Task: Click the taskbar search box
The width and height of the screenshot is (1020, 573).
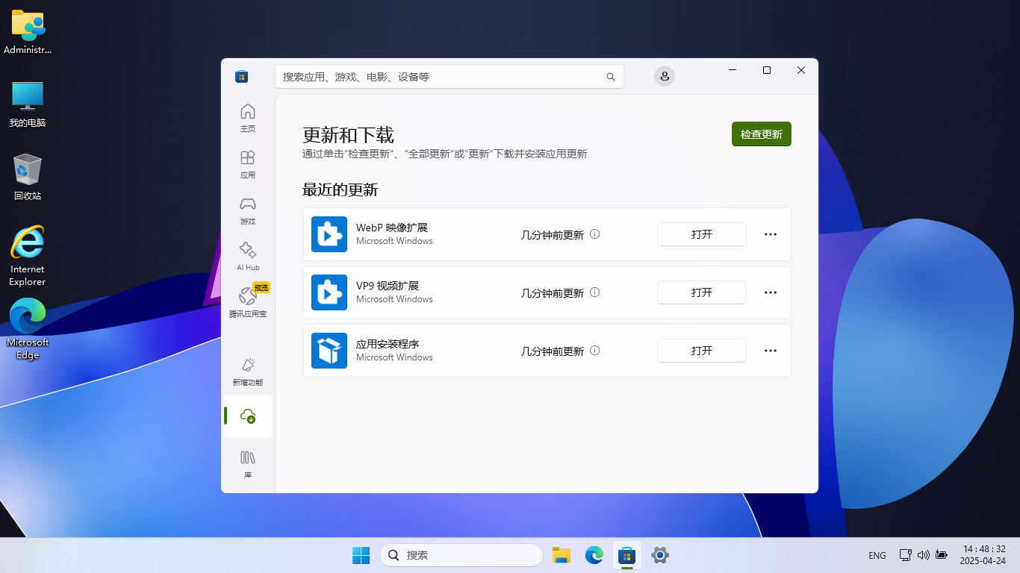Action: (461, 555)
